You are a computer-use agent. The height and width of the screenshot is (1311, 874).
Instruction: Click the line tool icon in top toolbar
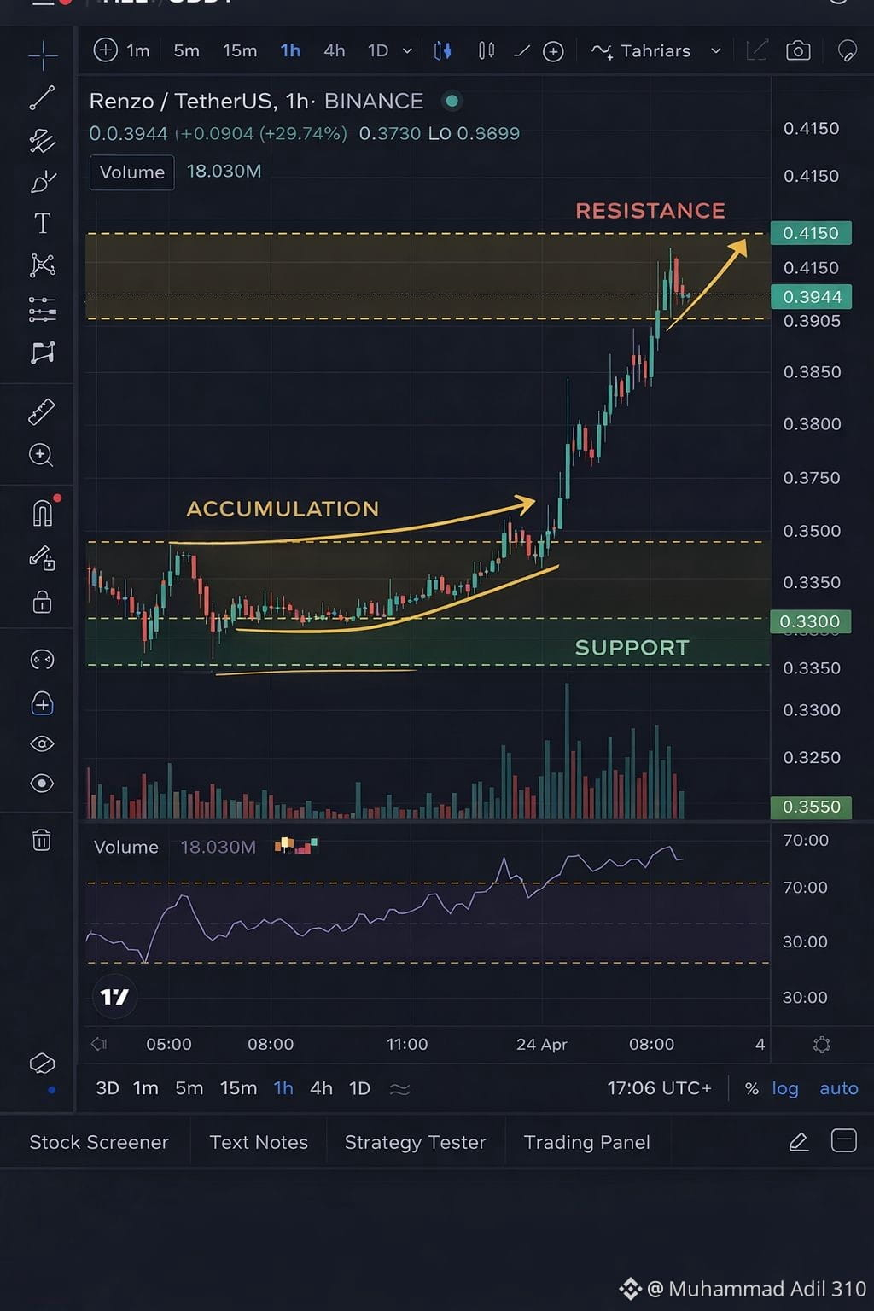click(521, 52)
